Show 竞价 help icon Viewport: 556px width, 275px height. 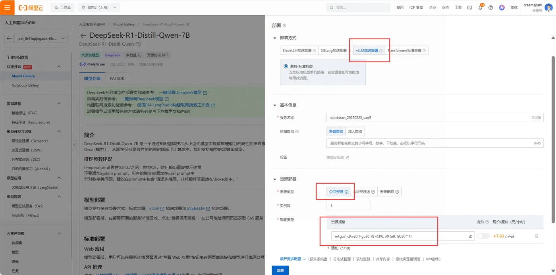point(487,222)
